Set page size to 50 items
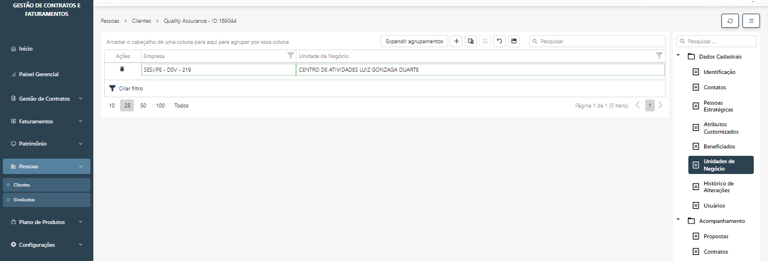Image resolution: width=768 pixels, height=261 pixels. click(143, 106)
